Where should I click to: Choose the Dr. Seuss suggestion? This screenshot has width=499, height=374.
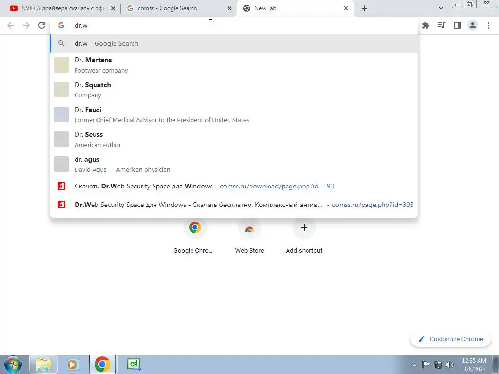234,139
